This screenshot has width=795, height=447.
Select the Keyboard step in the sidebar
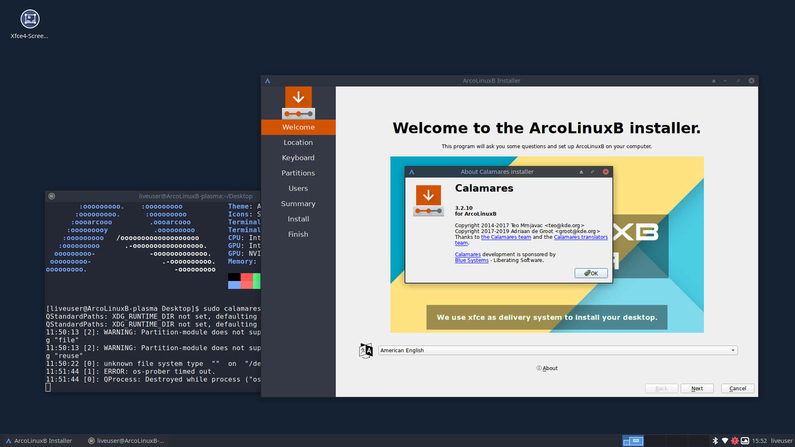pos(298,158)
